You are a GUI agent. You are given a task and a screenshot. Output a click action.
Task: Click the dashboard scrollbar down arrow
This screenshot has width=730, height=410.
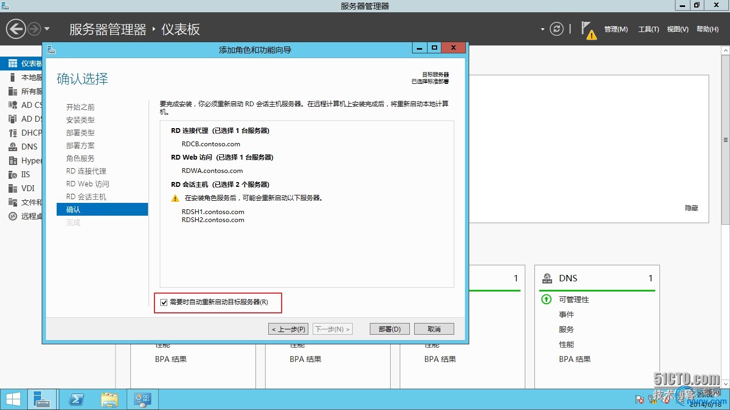725,384
